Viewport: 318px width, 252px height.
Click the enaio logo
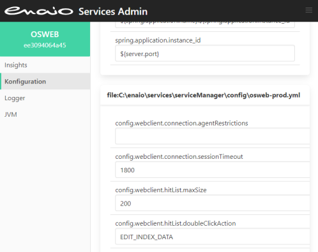point(39,11)
